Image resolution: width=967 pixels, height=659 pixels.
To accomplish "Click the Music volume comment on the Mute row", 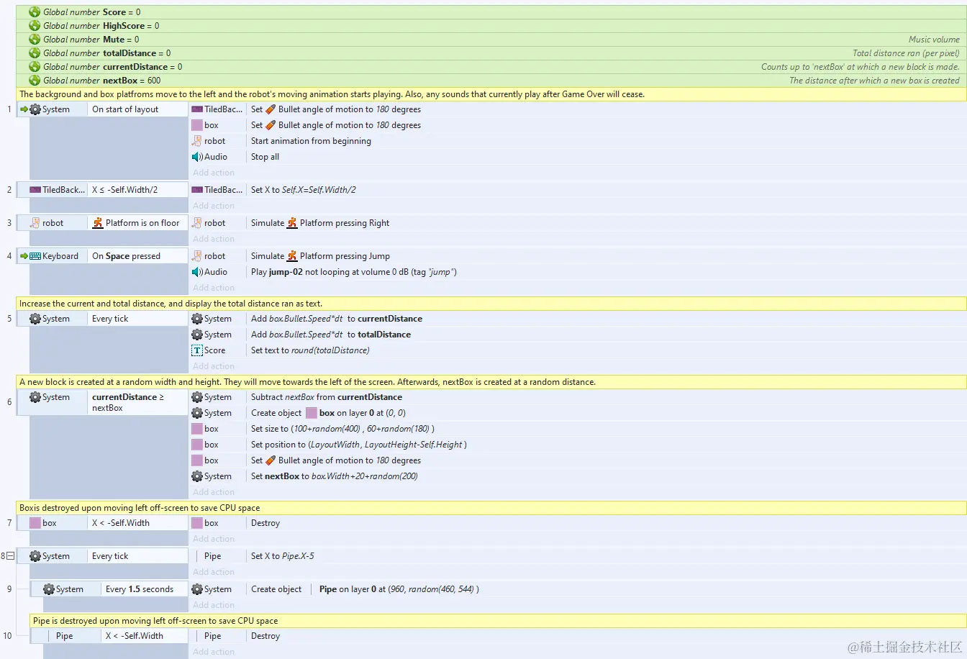I will pos(934,40).
